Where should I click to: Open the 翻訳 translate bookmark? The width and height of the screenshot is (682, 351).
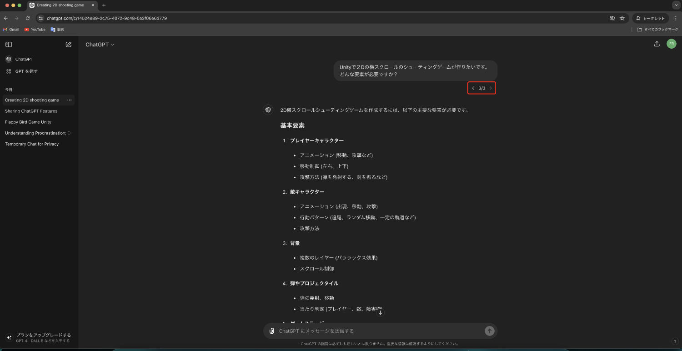tap(57, 30)
